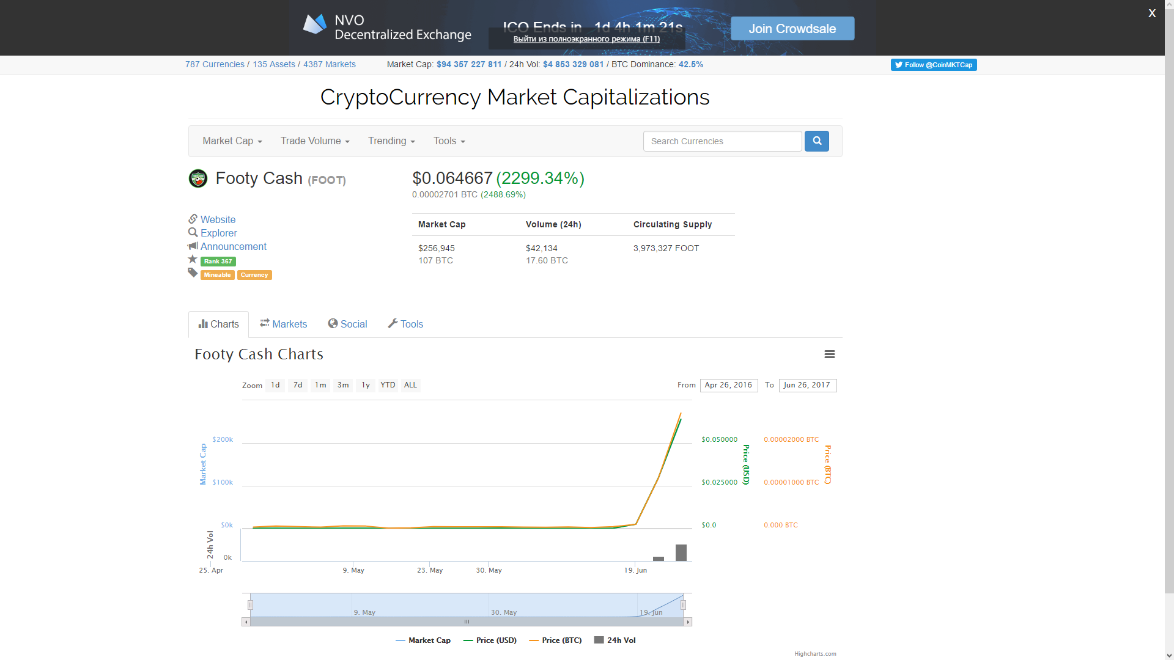1174x660 pixels.
Task: Switch to the Charts tab
Action: click(x=218, y=324)
